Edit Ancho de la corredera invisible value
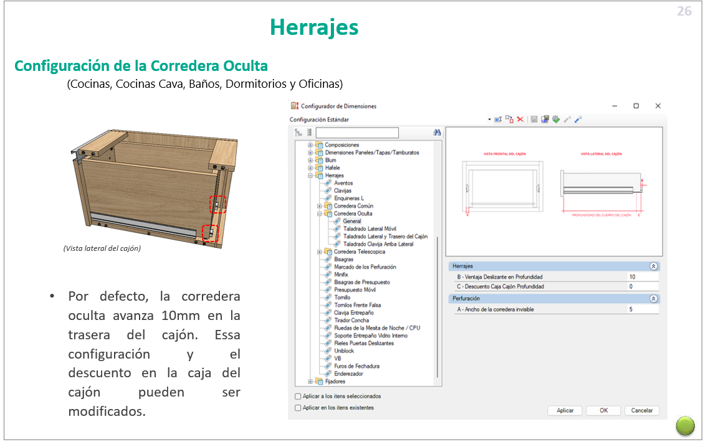 pos(643,309)
